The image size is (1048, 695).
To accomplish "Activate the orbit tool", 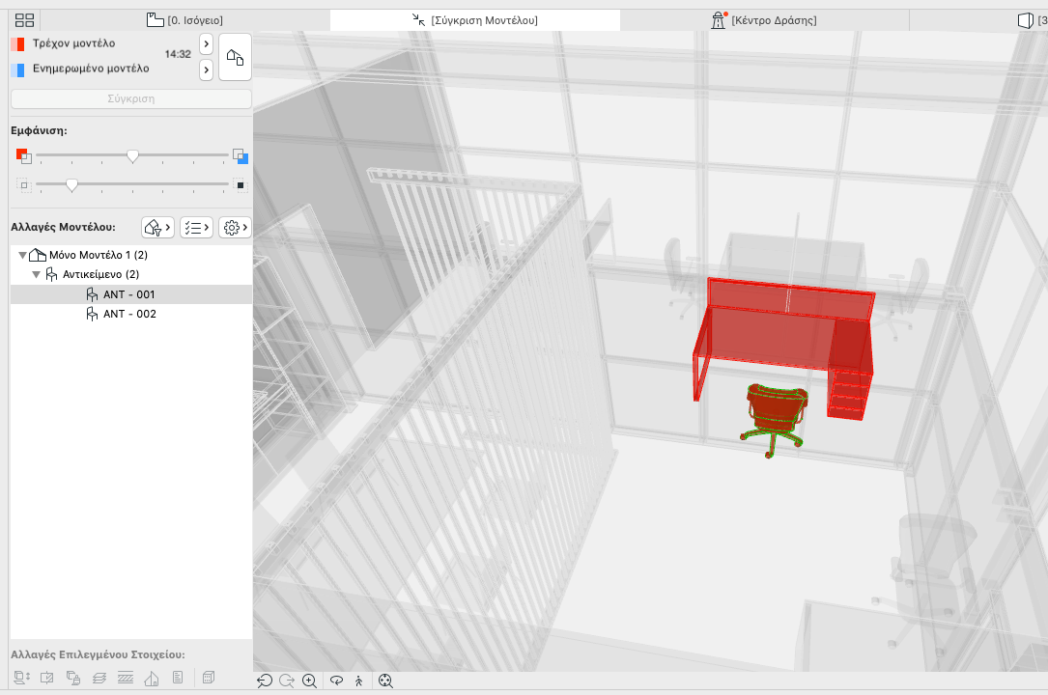I will coord(337,681).
